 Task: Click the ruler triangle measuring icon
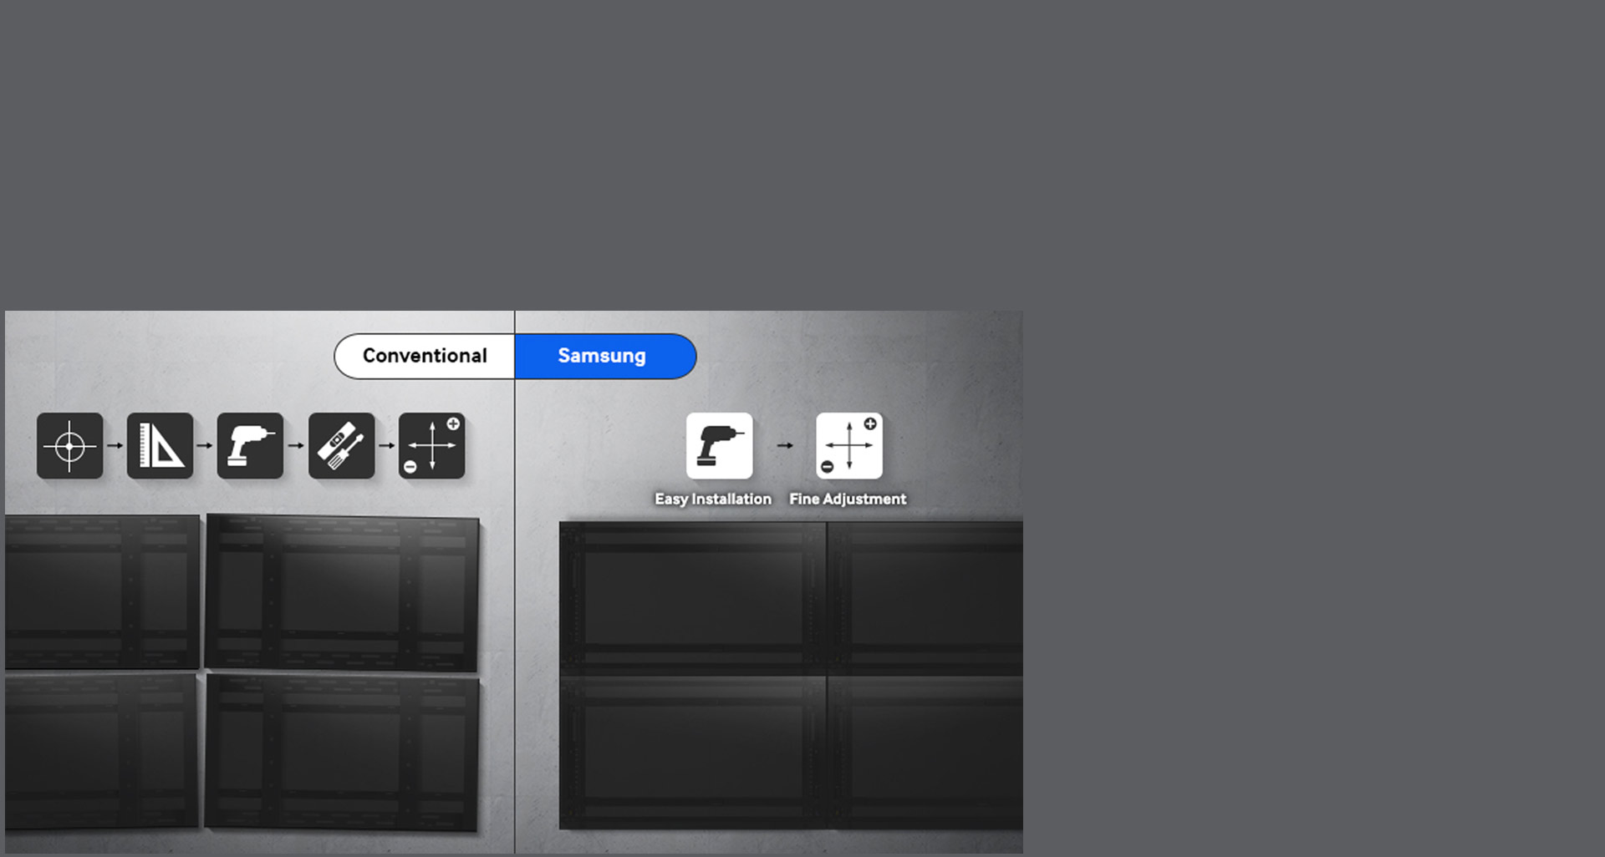pyautogui.click(x=160, y=446)
